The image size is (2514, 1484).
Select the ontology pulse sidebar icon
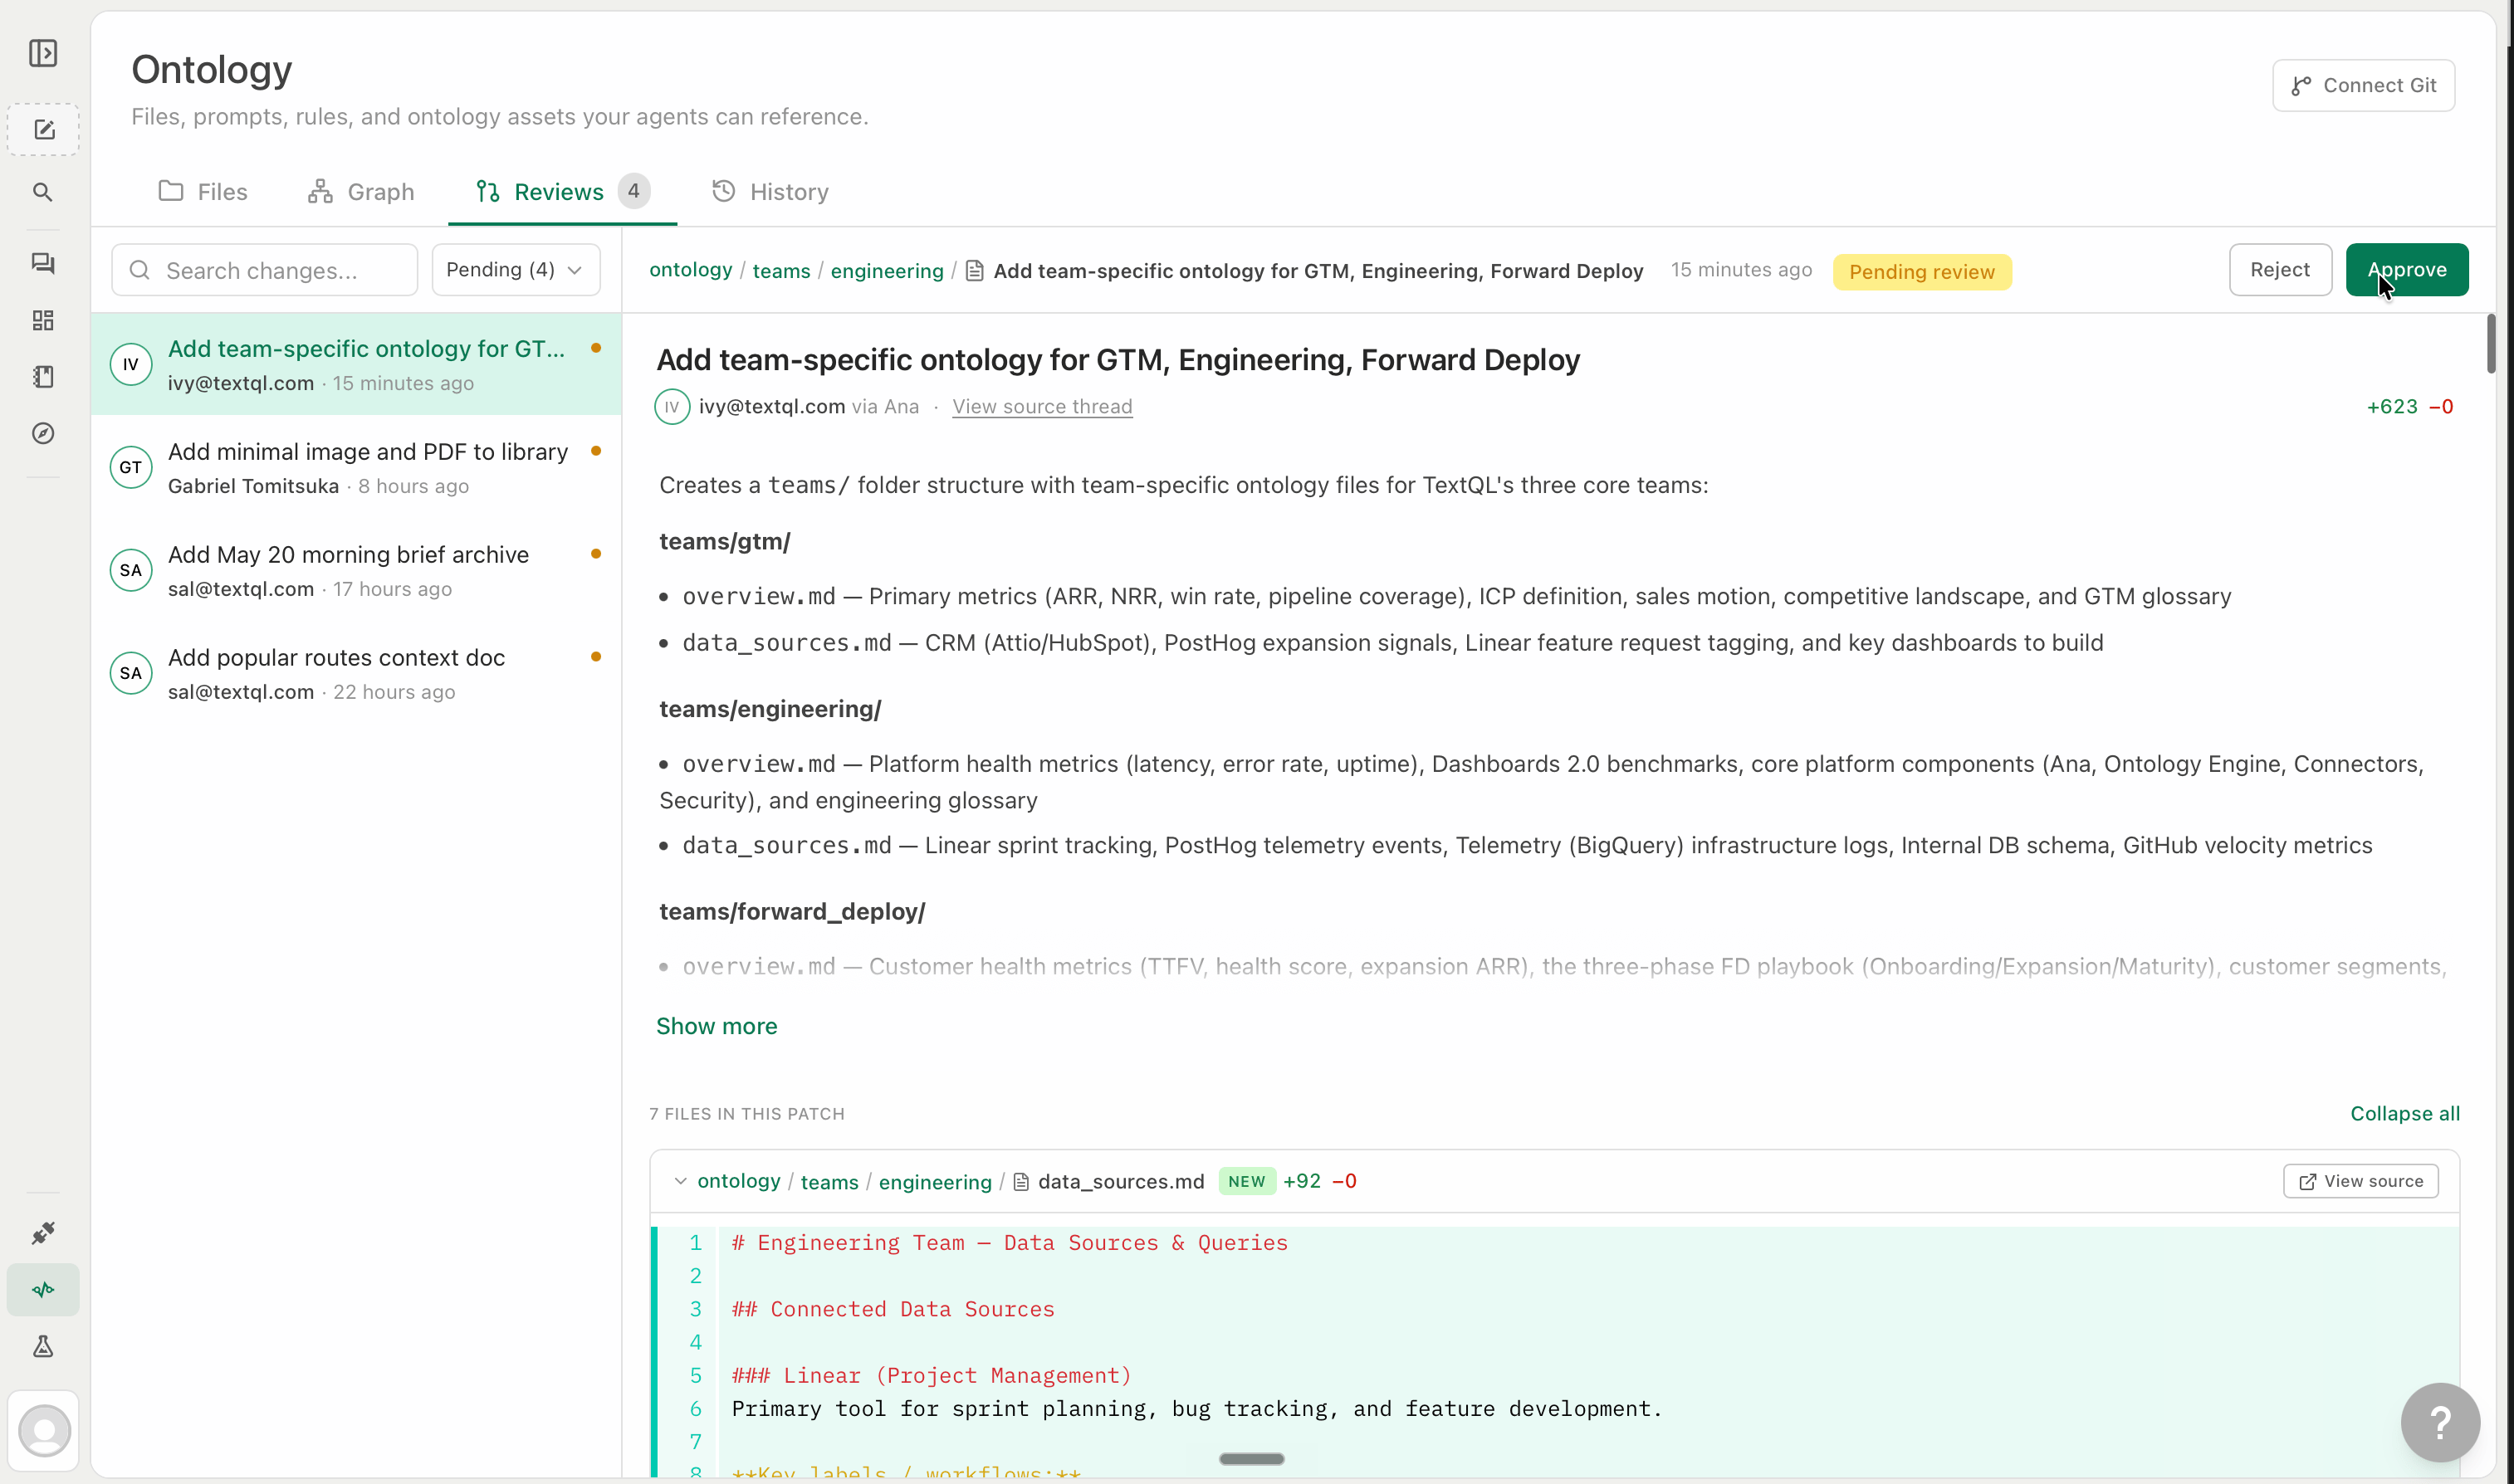point(43,1290)
